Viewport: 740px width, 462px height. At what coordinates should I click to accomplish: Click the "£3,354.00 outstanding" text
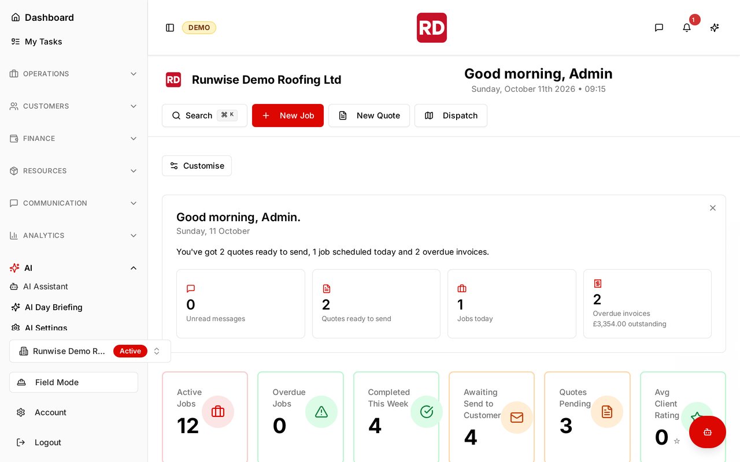coord(630,324)
